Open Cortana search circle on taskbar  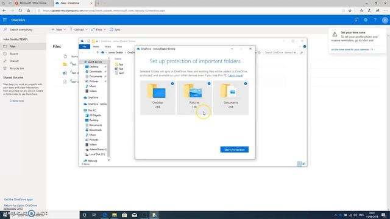[84, 215]
